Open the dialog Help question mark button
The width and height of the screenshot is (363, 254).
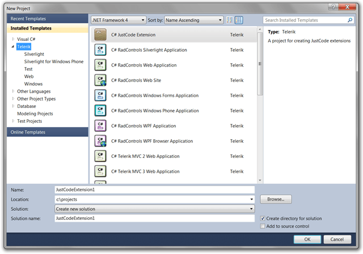333,7
